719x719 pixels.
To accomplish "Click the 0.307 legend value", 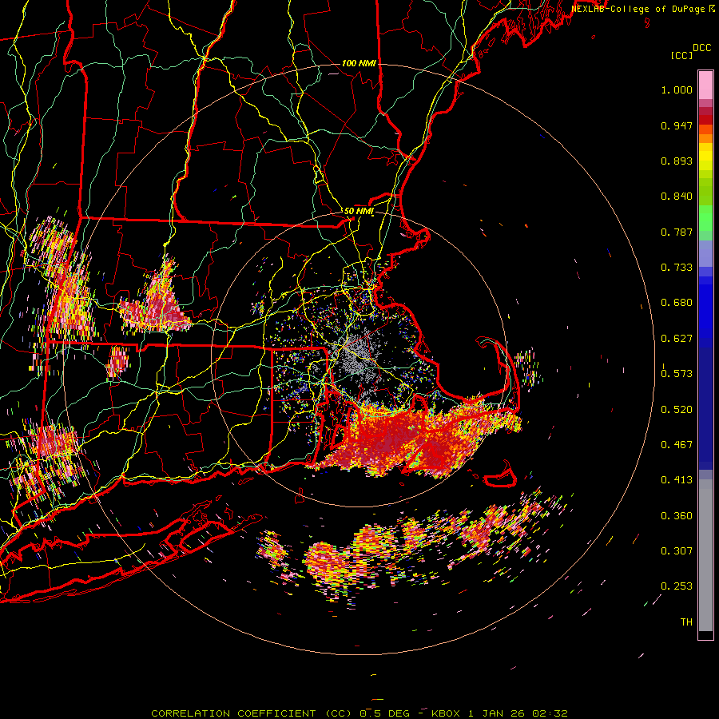I will (x=677, y=551).
